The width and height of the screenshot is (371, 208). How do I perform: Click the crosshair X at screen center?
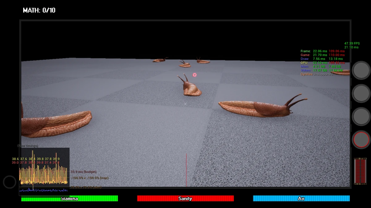(x=185, y=104)
